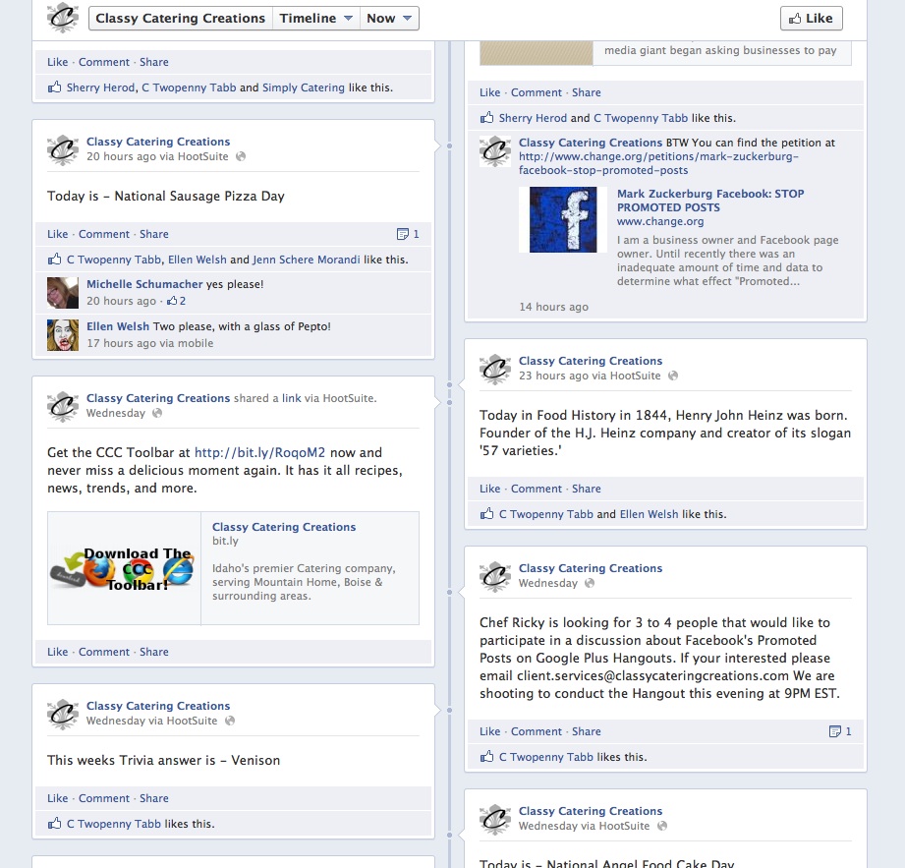This screenshot has width=905, height=868.
Task: Click thumbs-up icon on Michelle Schumacher's comment
Action: pos(172,300)
